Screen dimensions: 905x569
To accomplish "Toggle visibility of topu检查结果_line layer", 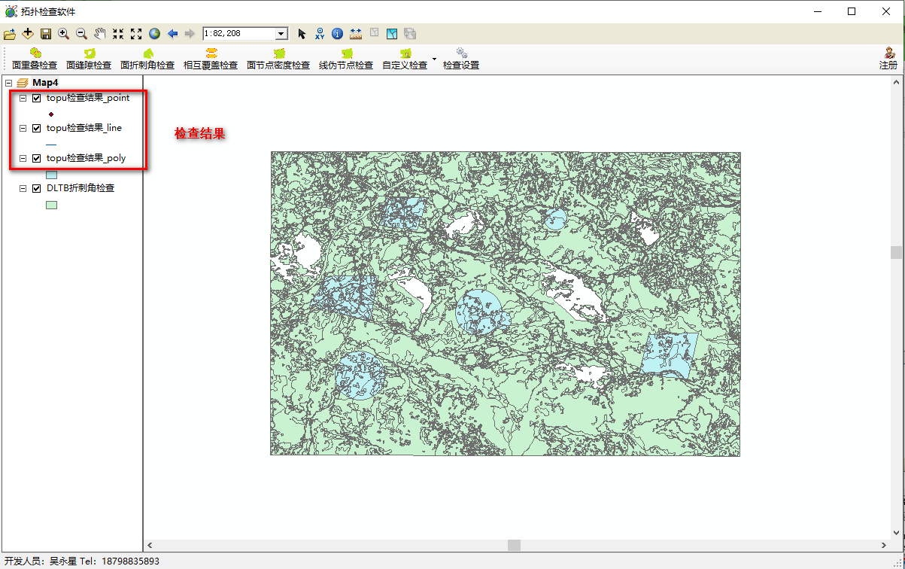I will click(x=36, y=128).
